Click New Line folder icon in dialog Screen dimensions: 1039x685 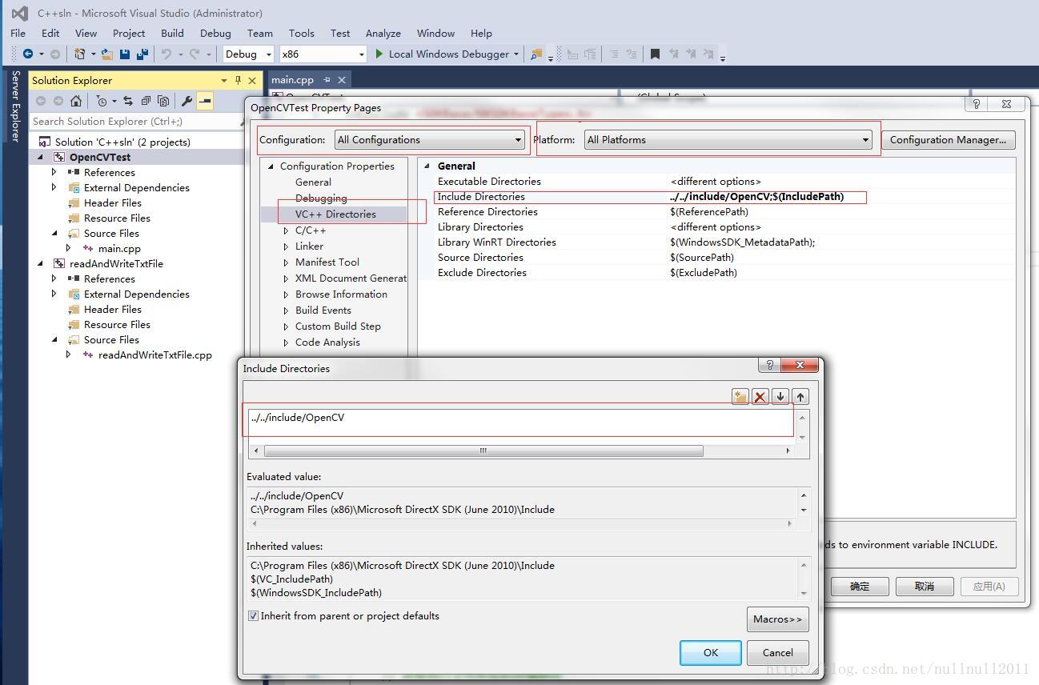740,396
